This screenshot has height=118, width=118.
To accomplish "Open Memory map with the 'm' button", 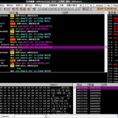I will 46,9.
